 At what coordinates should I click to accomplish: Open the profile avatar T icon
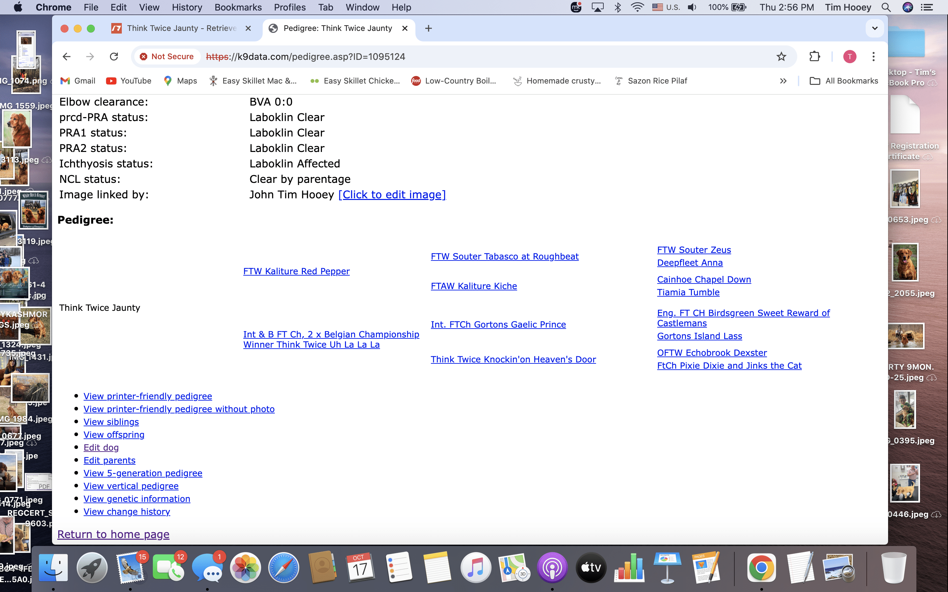(x=849, y=57)
